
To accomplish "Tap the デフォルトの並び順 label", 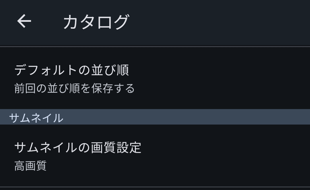I will [71, 70].
